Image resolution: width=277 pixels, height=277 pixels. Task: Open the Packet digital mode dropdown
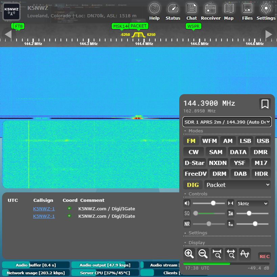(237, 185)
